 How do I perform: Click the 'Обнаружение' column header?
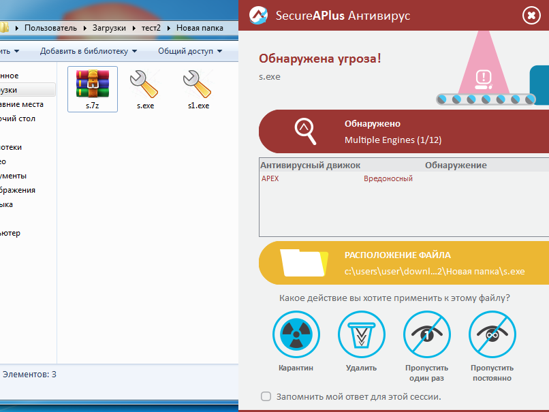point(456,165)
